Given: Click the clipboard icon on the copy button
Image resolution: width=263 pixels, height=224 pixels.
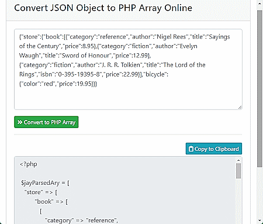Looking at the screenshot, I should tap(191, 149).
